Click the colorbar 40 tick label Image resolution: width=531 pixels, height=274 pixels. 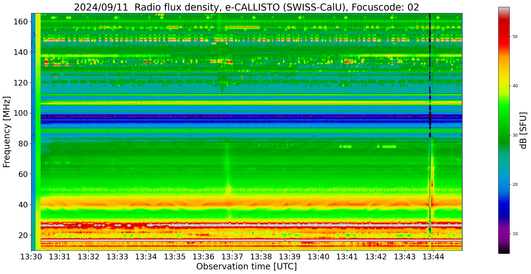pyautogui.click(x=515, y=86)
